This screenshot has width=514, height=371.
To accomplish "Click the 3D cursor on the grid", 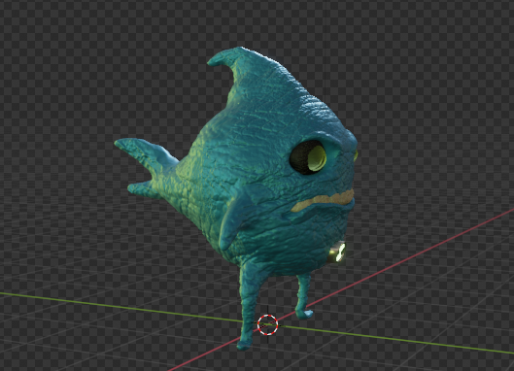I will [x=267, y=324].
